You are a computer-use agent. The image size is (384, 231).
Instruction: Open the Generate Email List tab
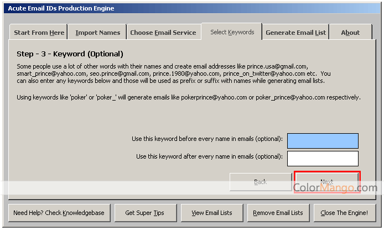point(295,33)
